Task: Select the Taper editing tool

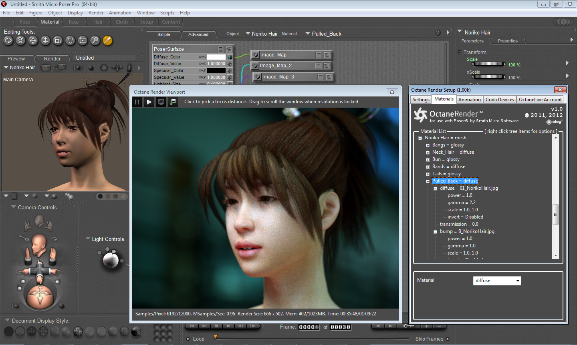Action: point(70,40)
